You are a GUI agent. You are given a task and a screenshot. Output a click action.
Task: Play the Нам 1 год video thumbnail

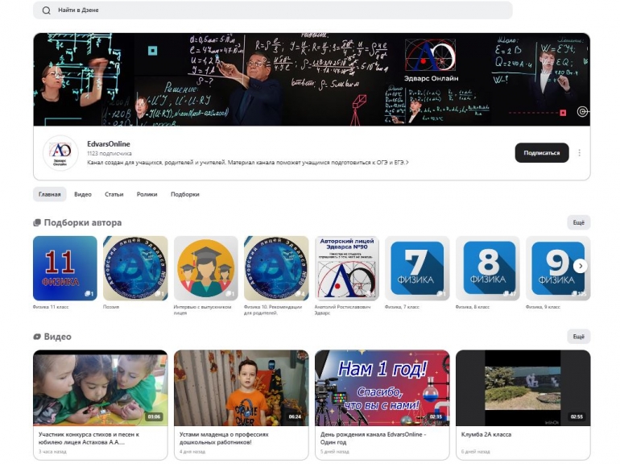pos(382,387)
